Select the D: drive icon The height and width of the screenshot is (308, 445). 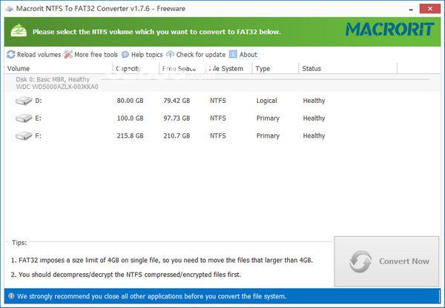tap(24, 101)
